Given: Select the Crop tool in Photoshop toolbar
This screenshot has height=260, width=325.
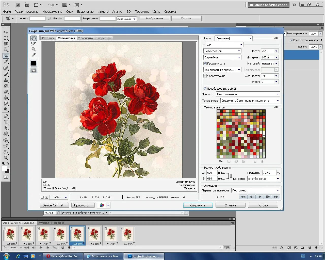Looking at the screenshot, I should [6, 56].
